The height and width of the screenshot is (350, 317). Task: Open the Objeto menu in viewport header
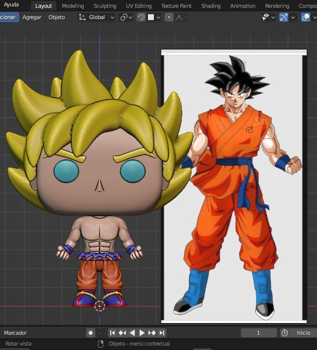pyautogui.click(x=57, y=17)
